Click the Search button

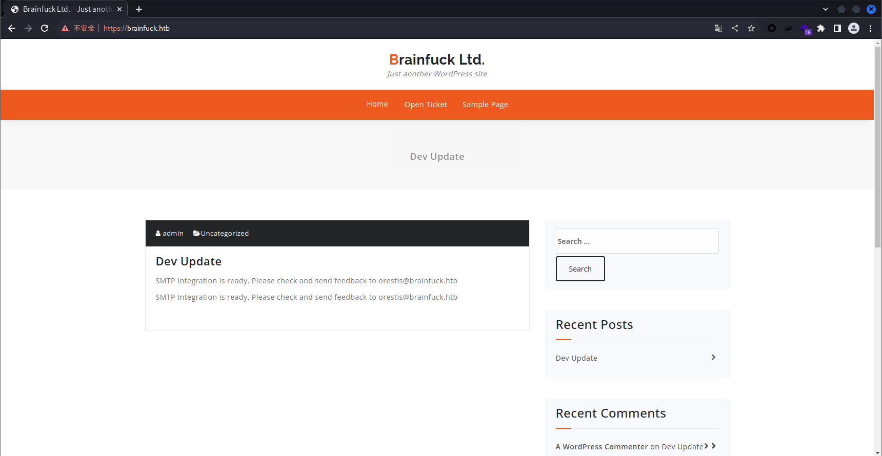pyautogui.click(x=580, y=268)
